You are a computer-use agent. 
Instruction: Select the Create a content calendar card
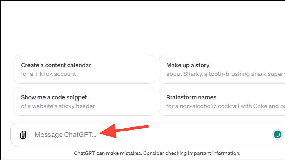pos(85,69)
